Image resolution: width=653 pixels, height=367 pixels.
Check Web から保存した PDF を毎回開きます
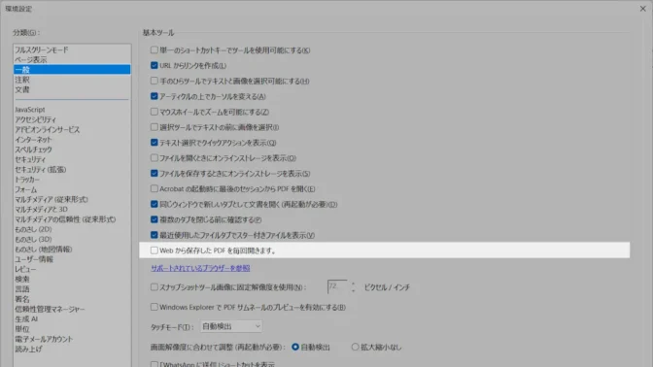155,250
